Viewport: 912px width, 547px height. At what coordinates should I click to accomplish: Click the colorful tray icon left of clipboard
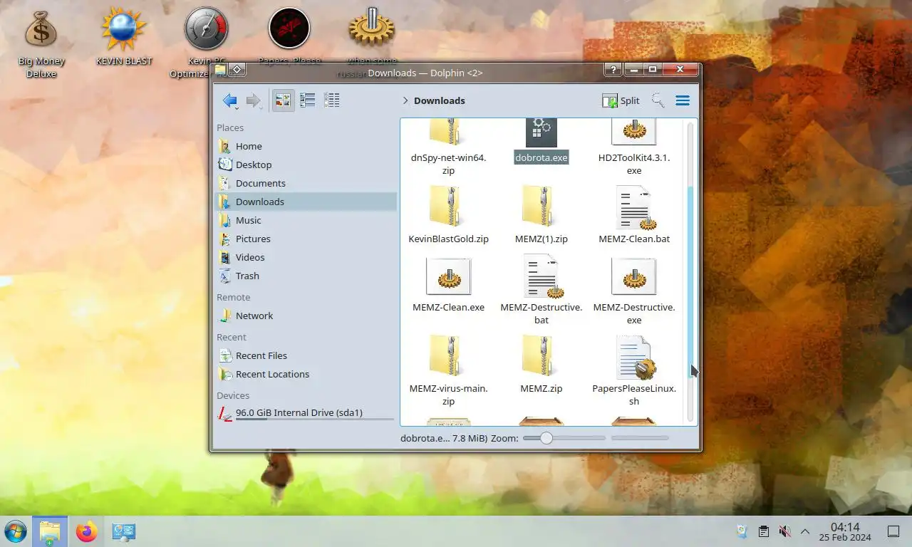click(742, 531)
